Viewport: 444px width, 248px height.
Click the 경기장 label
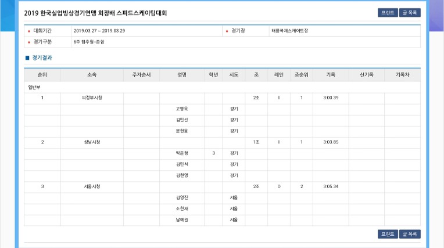238,31
